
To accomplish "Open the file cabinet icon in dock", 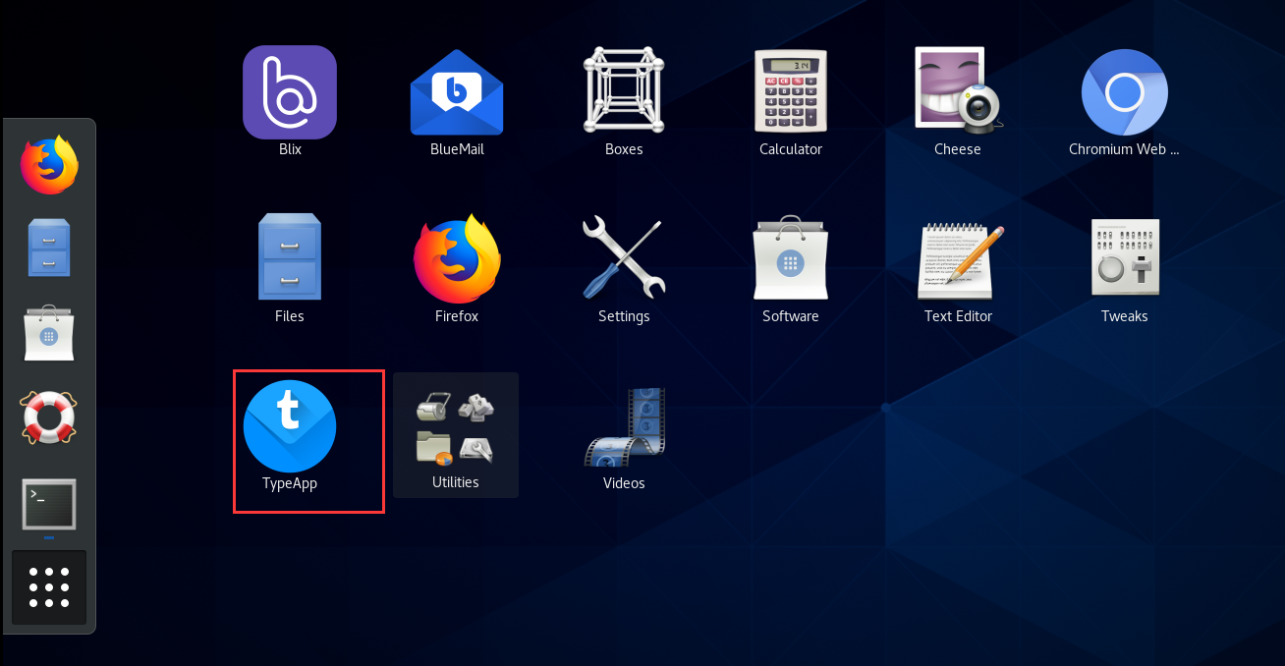I will 49,248.
